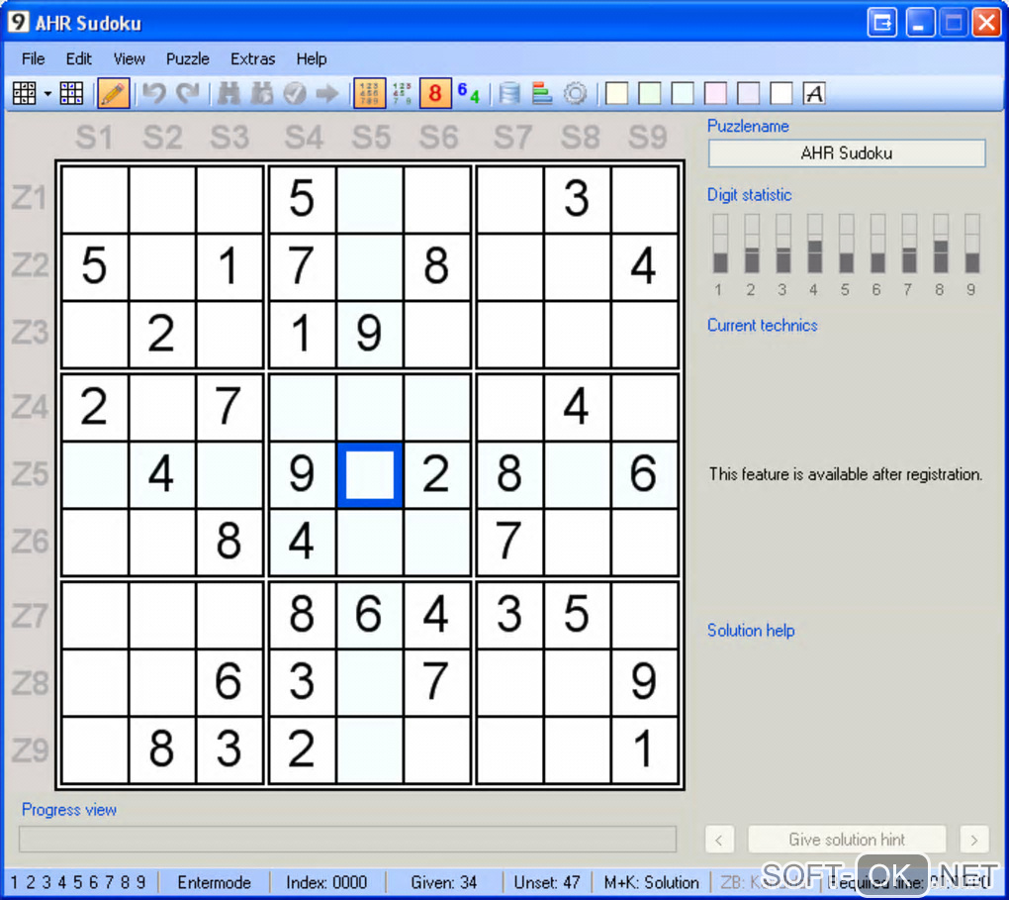The height and width of the screenshot is (900, 1009).
Task: Click the S9 column header
Action: tap(647, 138)
